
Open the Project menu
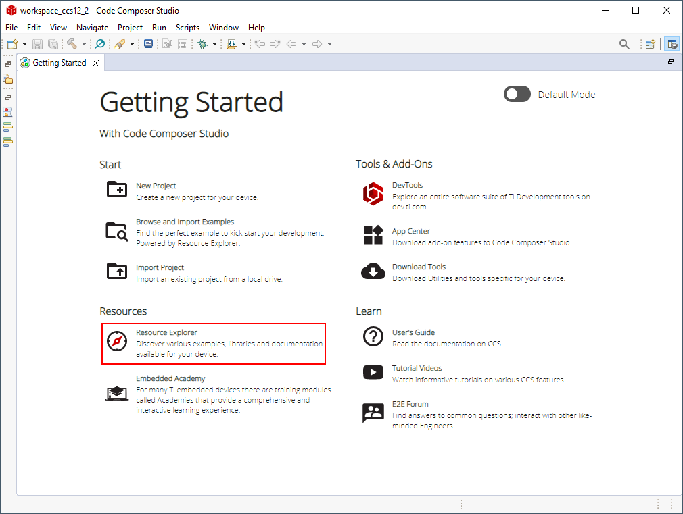[x=130, y=28]
